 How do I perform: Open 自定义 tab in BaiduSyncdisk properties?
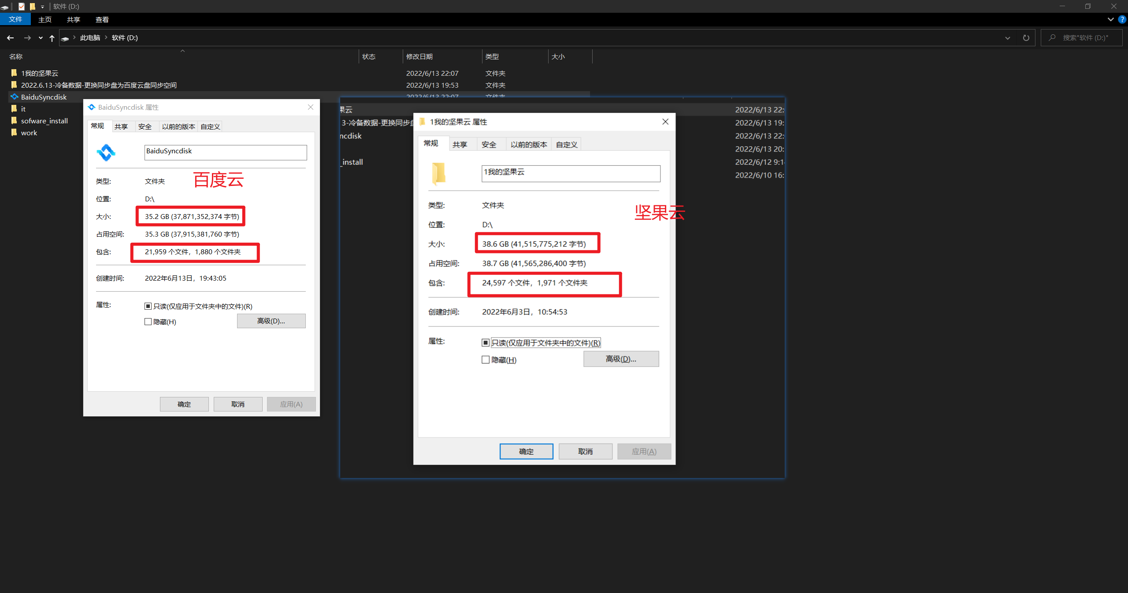coord(211,126)
